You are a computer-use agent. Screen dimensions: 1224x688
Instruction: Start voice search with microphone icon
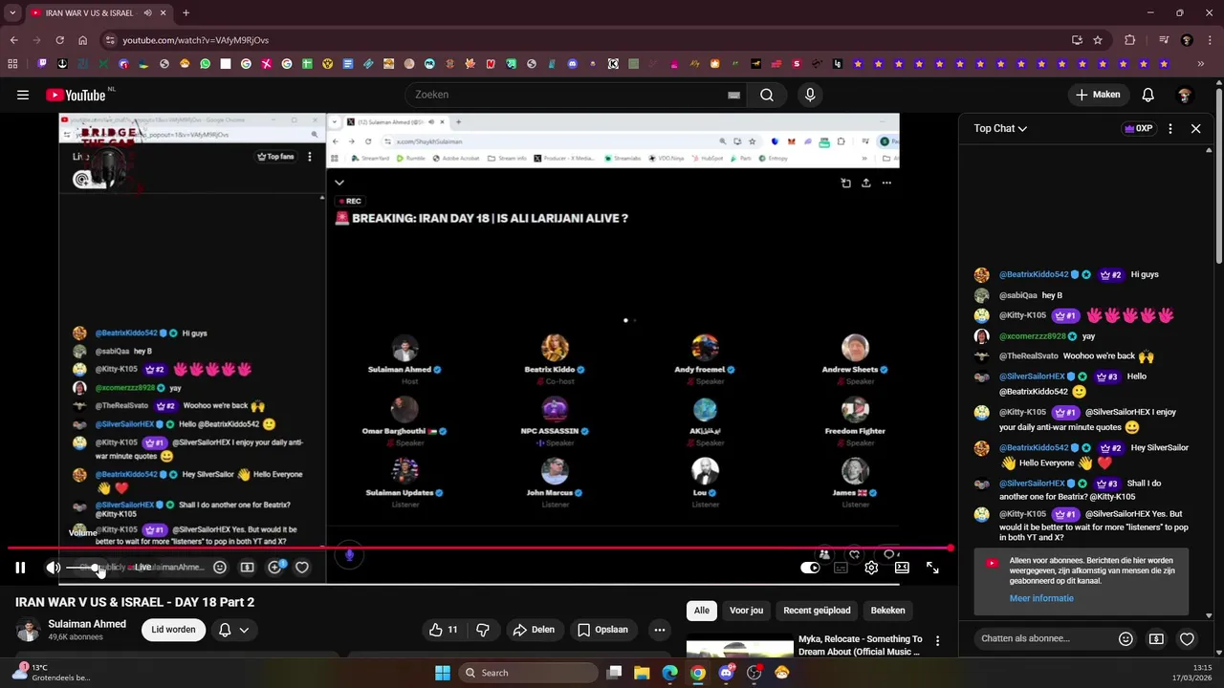tap(810, 95)
